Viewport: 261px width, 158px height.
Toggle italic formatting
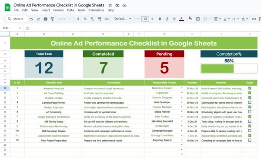(x=167, y=19)
